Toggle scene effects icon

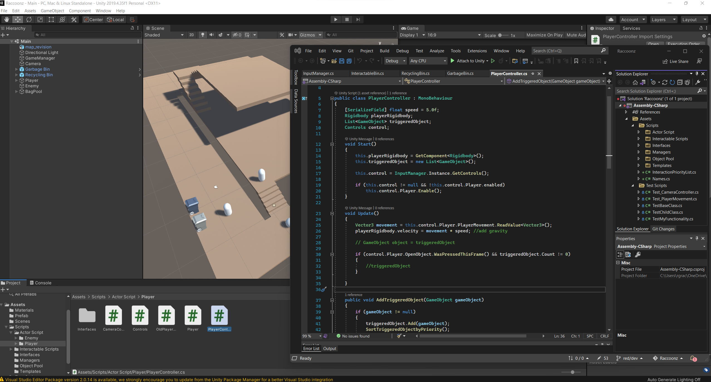tap(221, 35)
